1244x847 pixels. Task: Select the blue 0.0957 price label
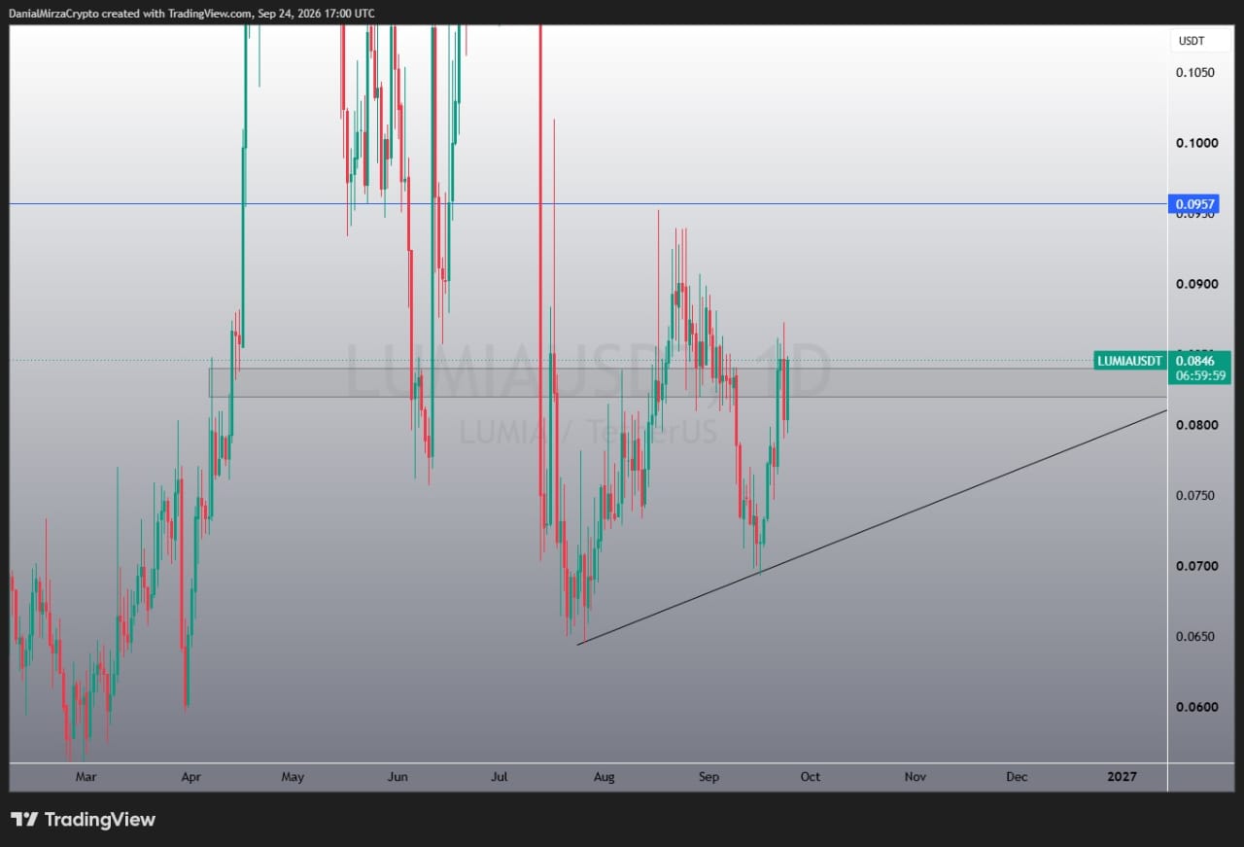pyautogui.click(x=1193, y=204)
